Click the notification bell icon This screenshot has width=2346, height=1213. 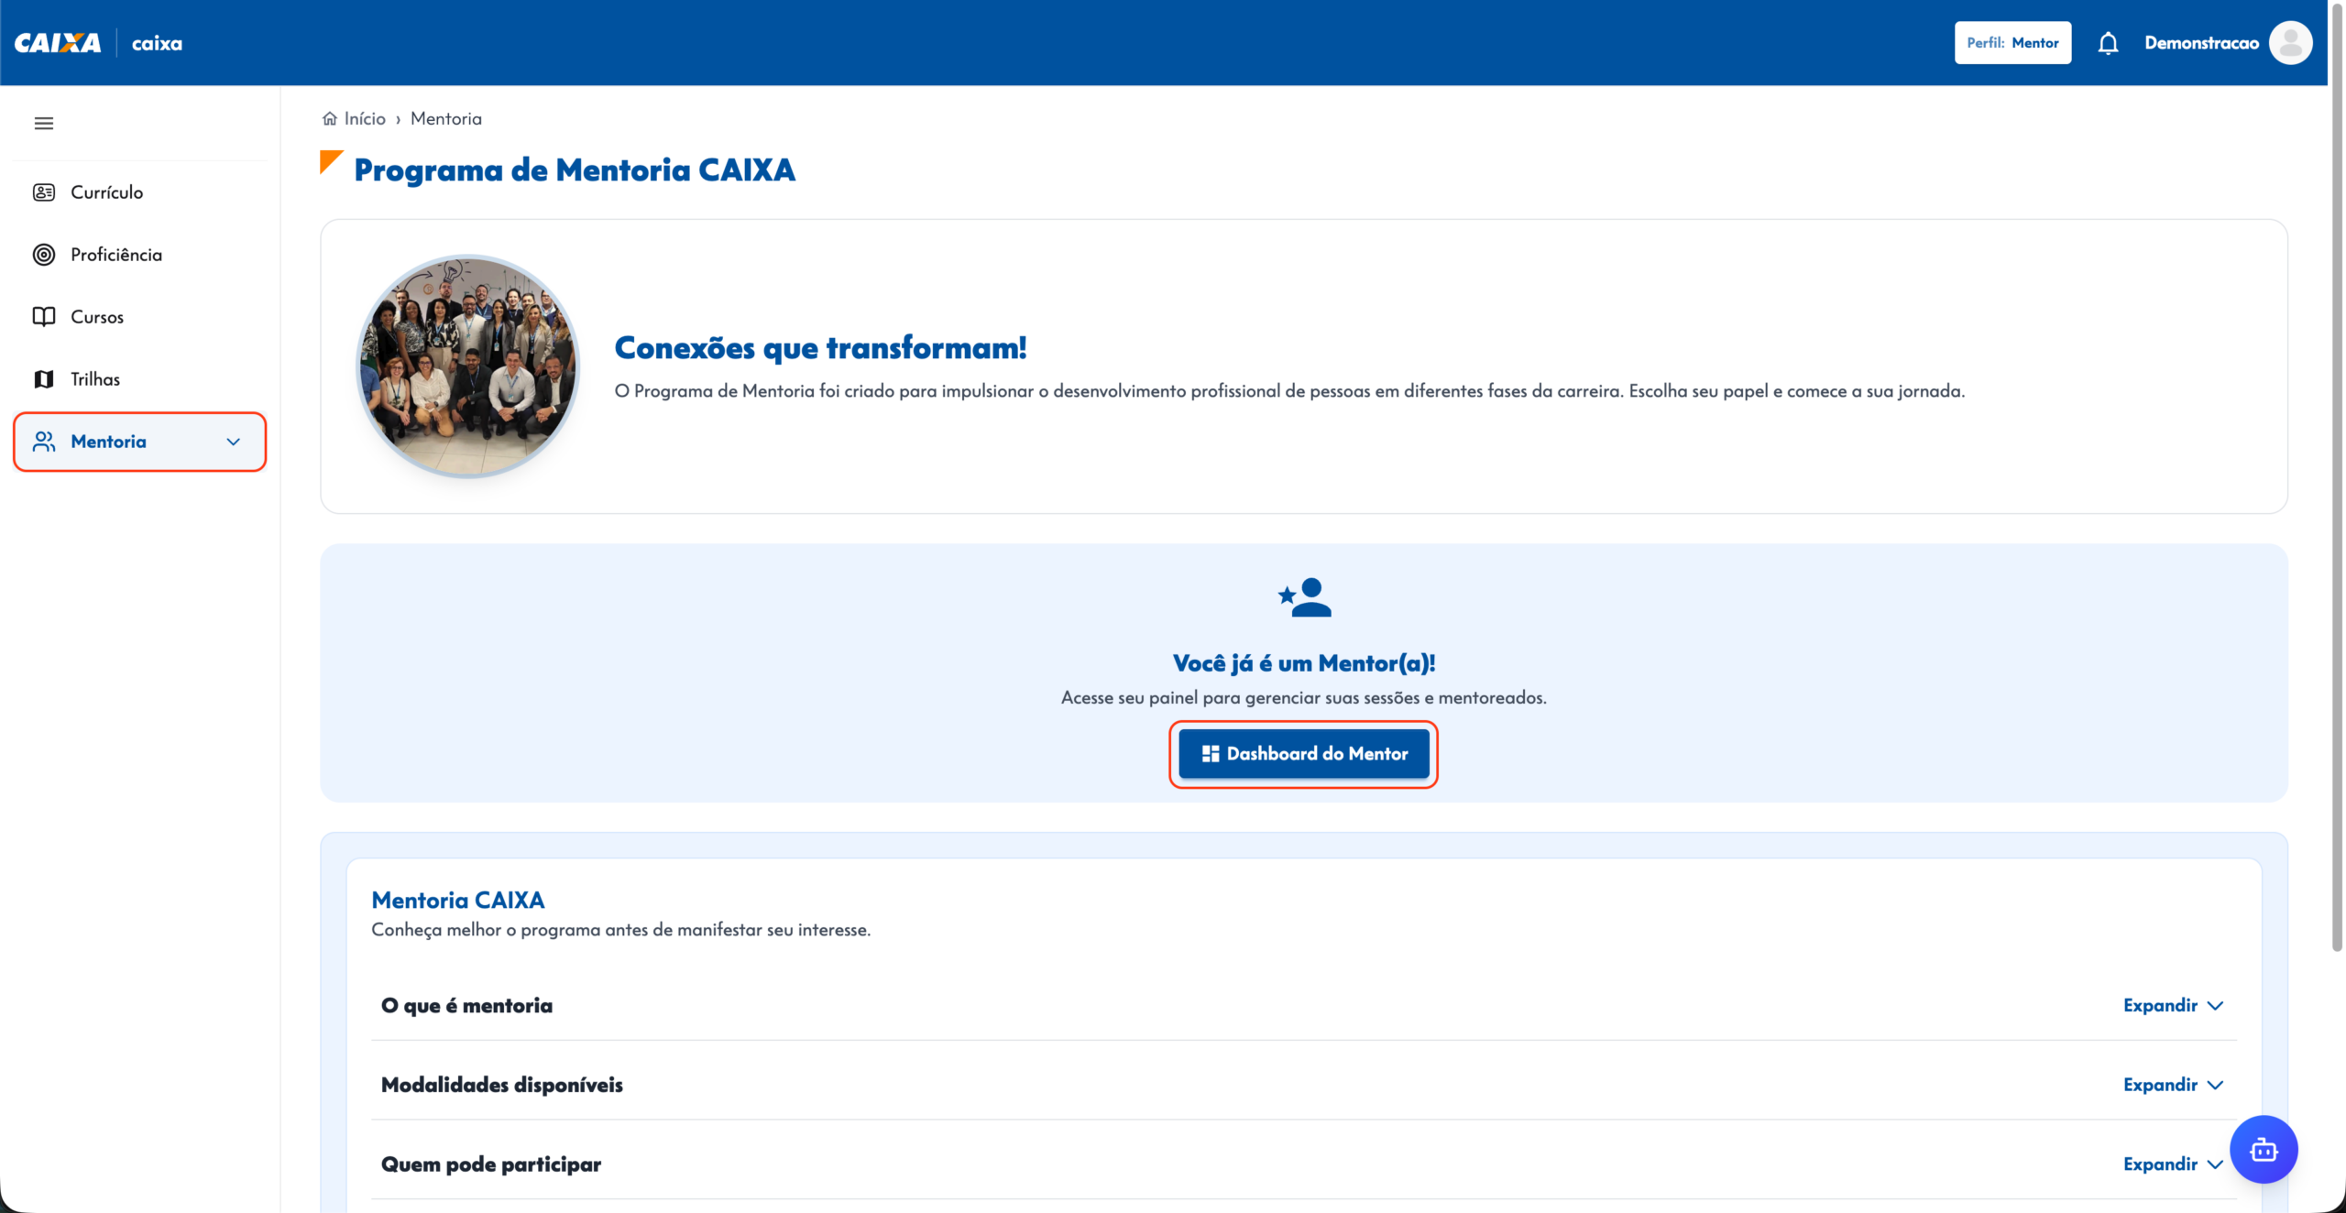(2108, 43)
